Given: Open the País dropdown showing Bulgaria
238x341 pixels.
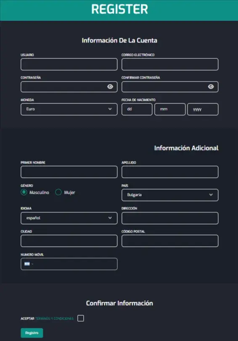Looking at the screenshot, I should pos(170,195).
